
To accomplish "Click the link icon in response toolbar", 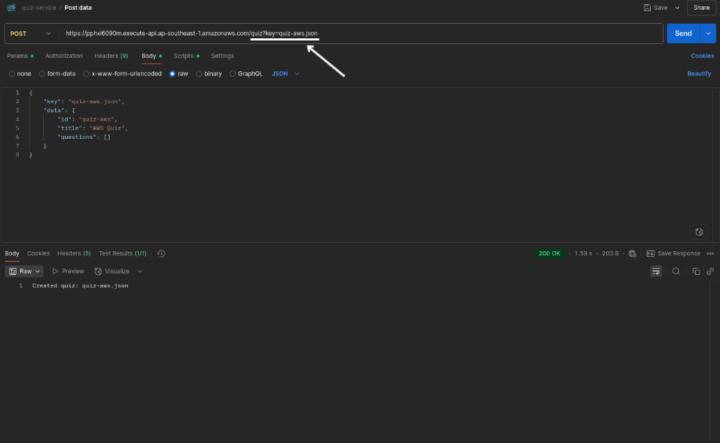I will coord(710,271).
